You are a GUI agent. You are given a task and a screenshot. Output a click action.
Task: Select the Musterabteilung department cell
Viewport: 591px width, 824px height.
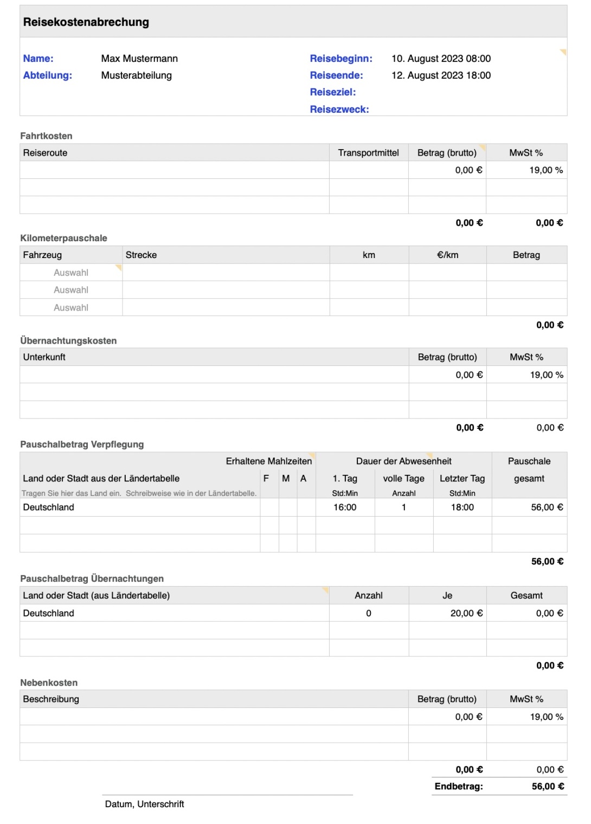point(136,75)
